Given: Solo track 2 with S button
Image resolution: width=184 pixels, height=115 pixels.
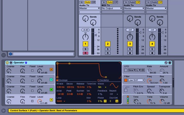Looking at the screenshot, I should [108, 49].
